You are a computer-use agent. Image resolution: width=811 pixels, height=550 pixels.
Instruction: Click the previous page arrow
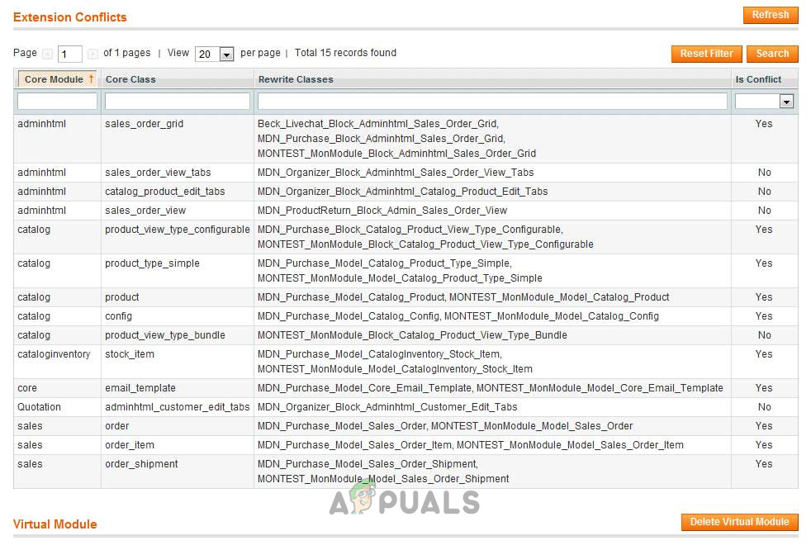tap(47, 53)
